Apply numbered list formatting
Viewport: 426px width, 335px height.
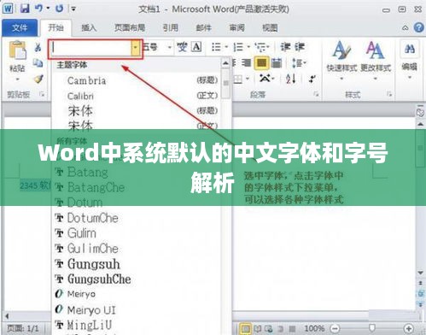click(x=238, y=47)
